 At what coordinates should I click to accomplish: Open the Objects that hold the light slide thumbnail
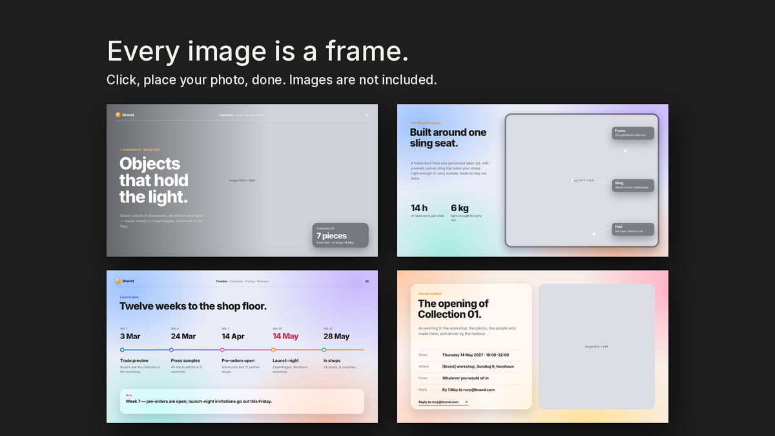[242, 180]
